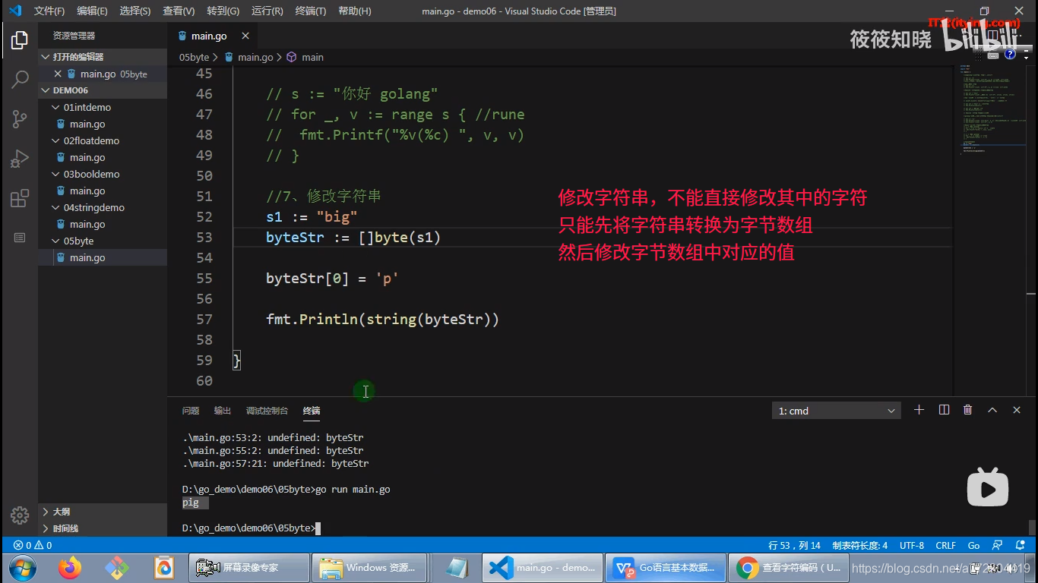Open the 查看(V) menu
This screenshot has width=1038, height=583.
179,11
